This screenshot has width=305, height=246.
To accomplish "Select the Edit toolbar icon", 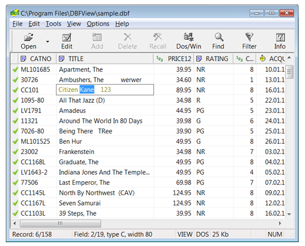I will [x=67, y=41].
